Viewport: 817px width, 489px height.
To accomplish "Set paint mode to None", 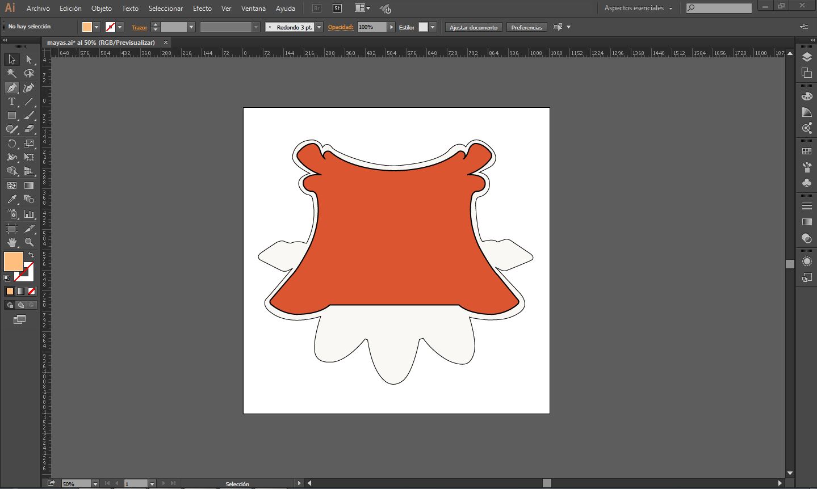I will click(32, 292).
